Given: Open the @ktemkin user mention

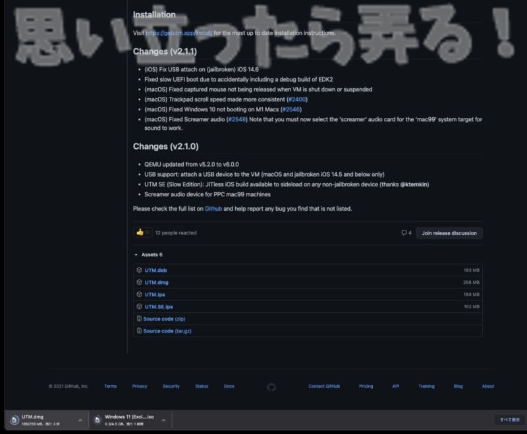Looking at the screenshot, I should pyautogui.click(x=414, y=184).
